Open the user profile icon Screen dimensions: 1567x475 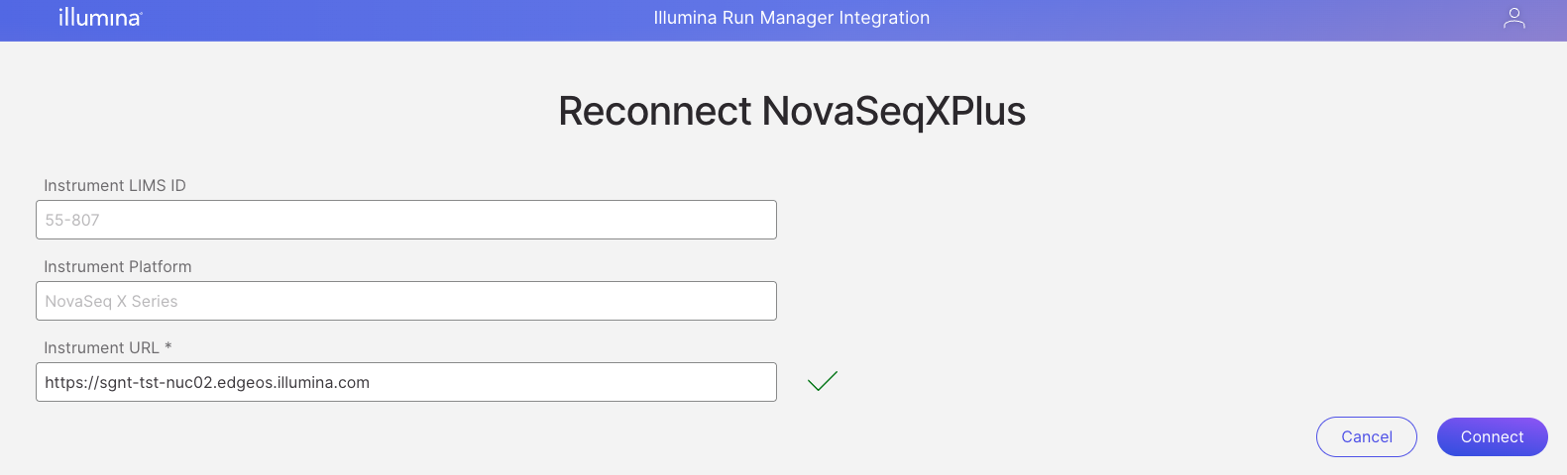[x=1513, y=18]
